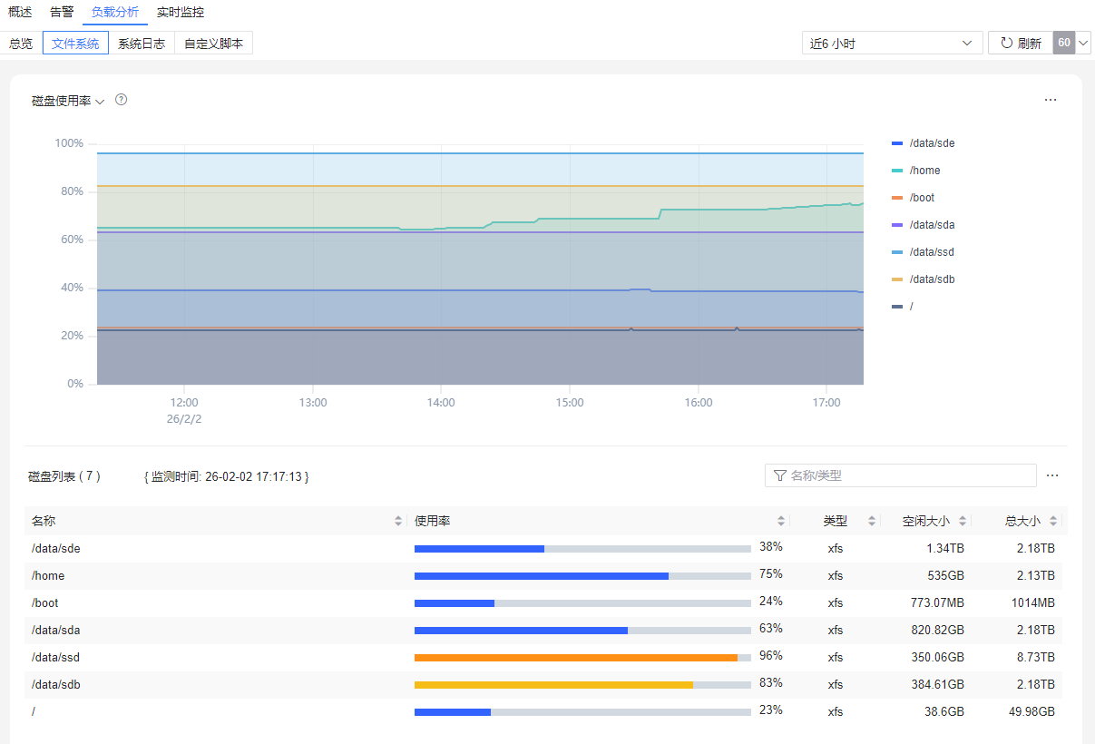Click the 38% usage bar for /data/sde
The width and height of the screenshot is (1095, 744).
point(582,548)
